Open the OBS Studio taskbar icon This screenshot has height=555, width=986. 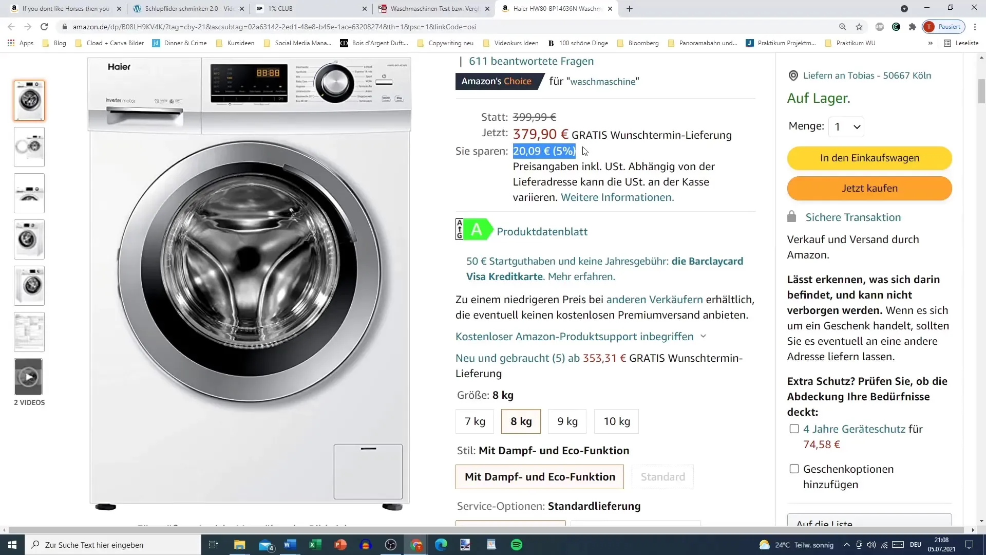[x=391, y=545]
